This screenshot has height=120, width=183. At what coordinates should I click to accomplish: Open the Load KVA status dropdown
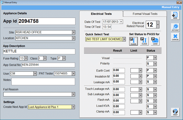(155, 107)
